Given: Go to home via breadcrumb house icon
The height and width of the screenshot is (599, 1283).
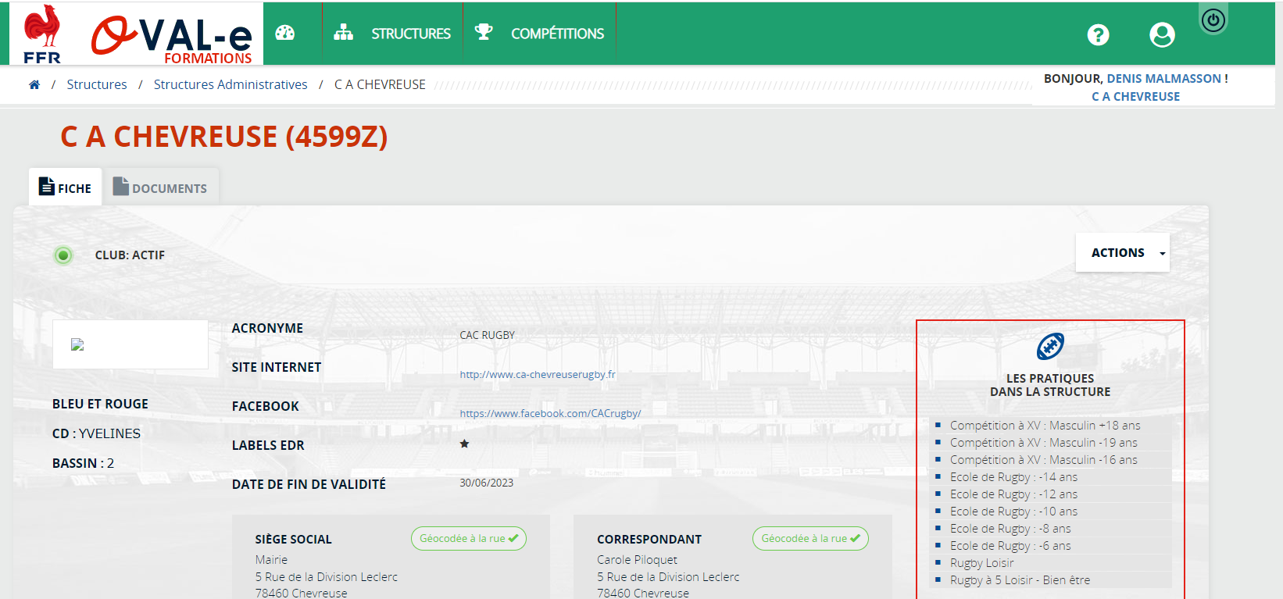Looking at the screenshot, I should tap(34, 84).
